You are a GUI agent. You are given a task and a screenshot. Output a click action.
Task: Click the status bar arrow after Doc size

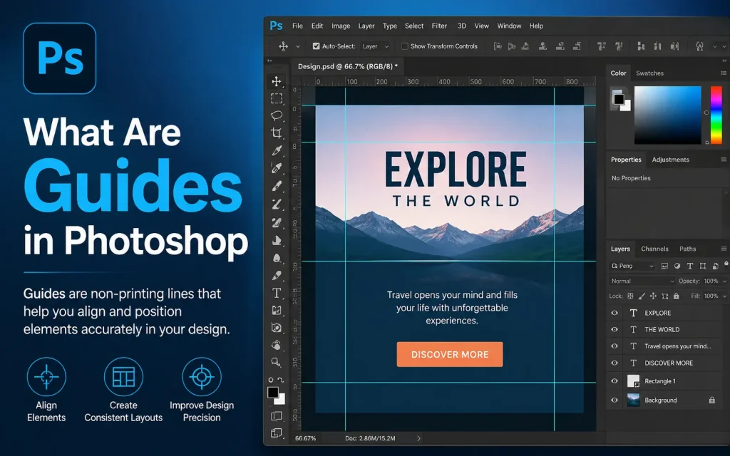point(418,438)
